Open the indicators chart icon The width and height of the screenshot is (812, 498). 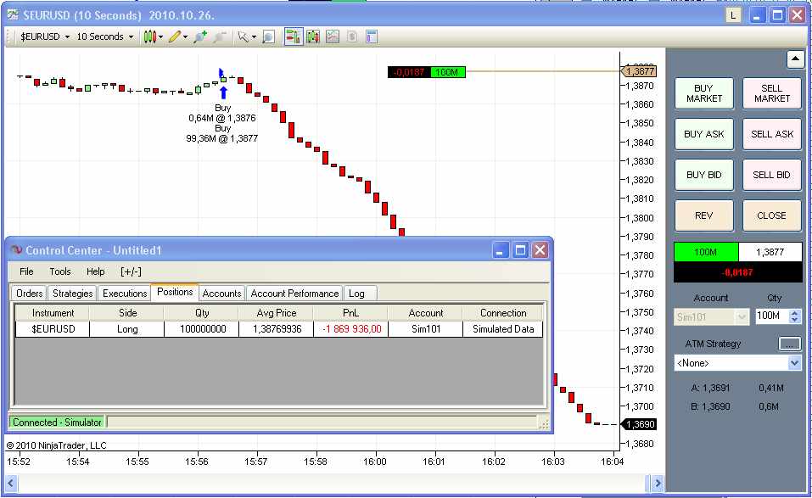pos(333,36)
